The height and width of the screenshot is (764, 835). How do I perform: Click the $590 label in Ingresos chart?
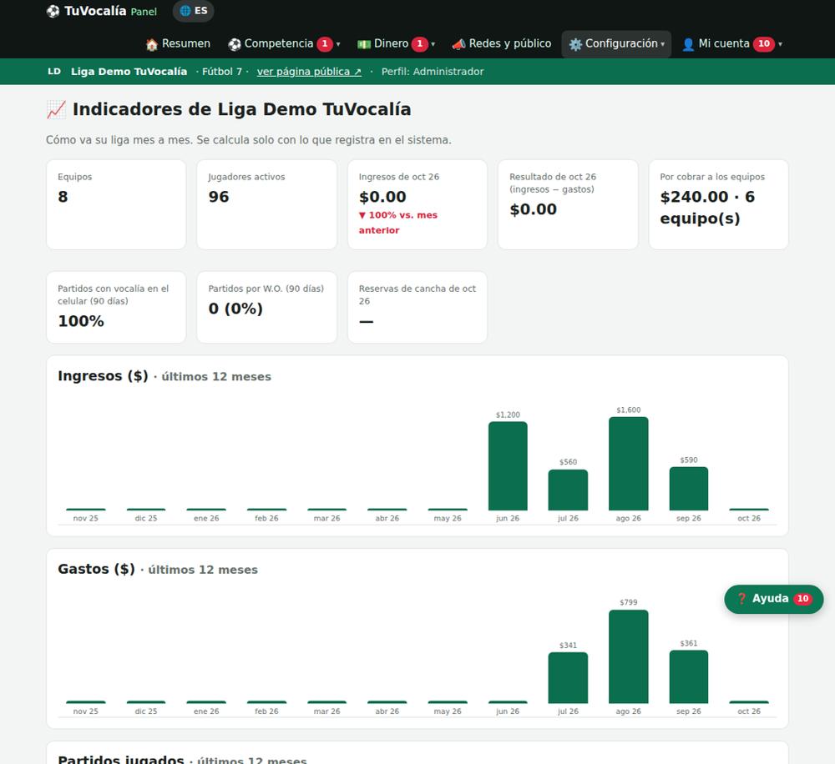[689, 460]
